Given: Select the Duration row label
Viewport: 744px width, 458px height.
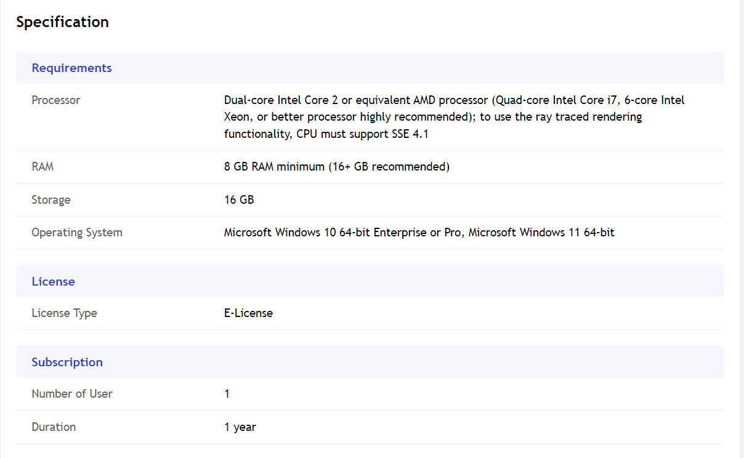Looking at the screenshot, I should (54, 427).
